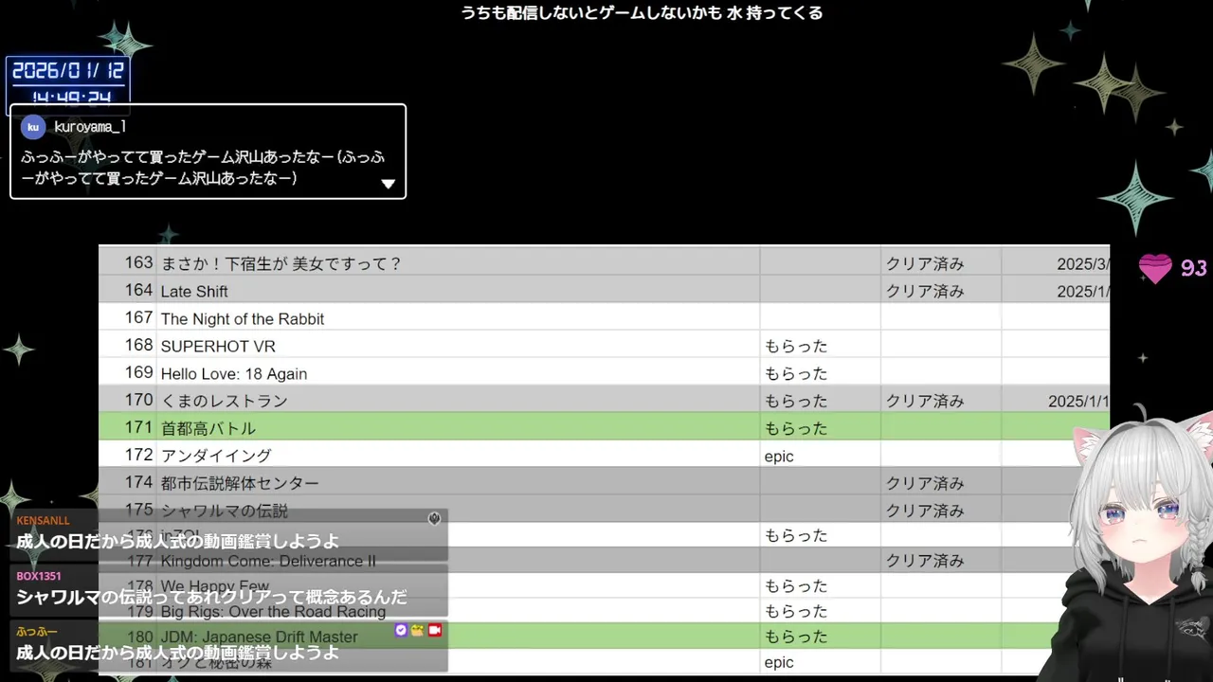Screen dimensions: 1213x682
Task: Click the date cell in the Late Shift row
Action: tap(1056, 291)
